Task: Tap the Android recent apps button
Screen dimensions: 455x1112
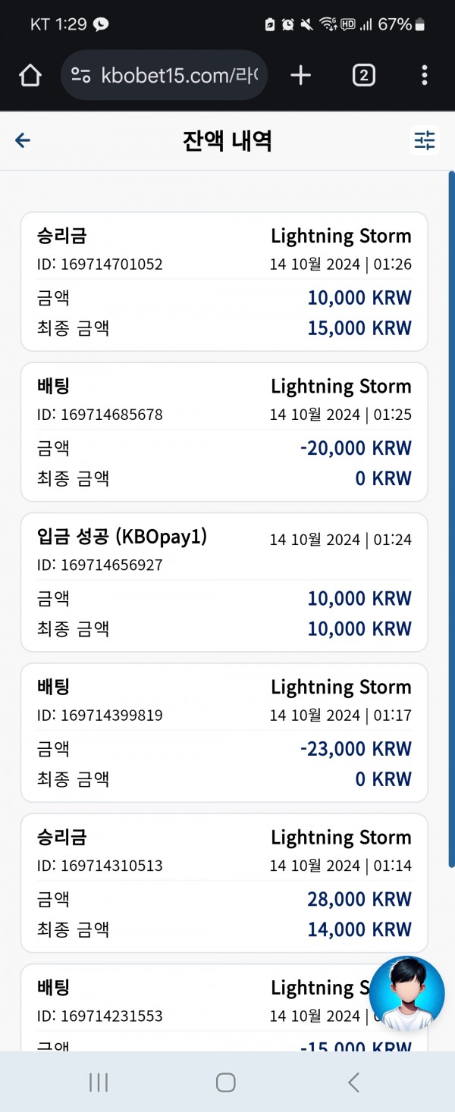Action: coord(99,1082)
